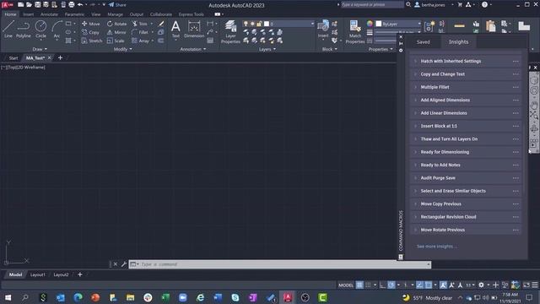Open the layer name dropdown list
This screenshot has height=304, width=540.
312,24
